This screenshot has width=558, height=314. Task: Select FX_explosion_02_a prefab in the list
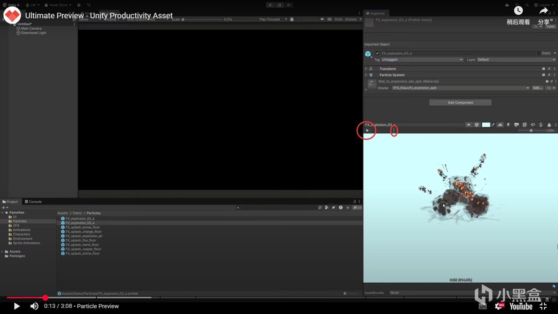pos(80,218)
